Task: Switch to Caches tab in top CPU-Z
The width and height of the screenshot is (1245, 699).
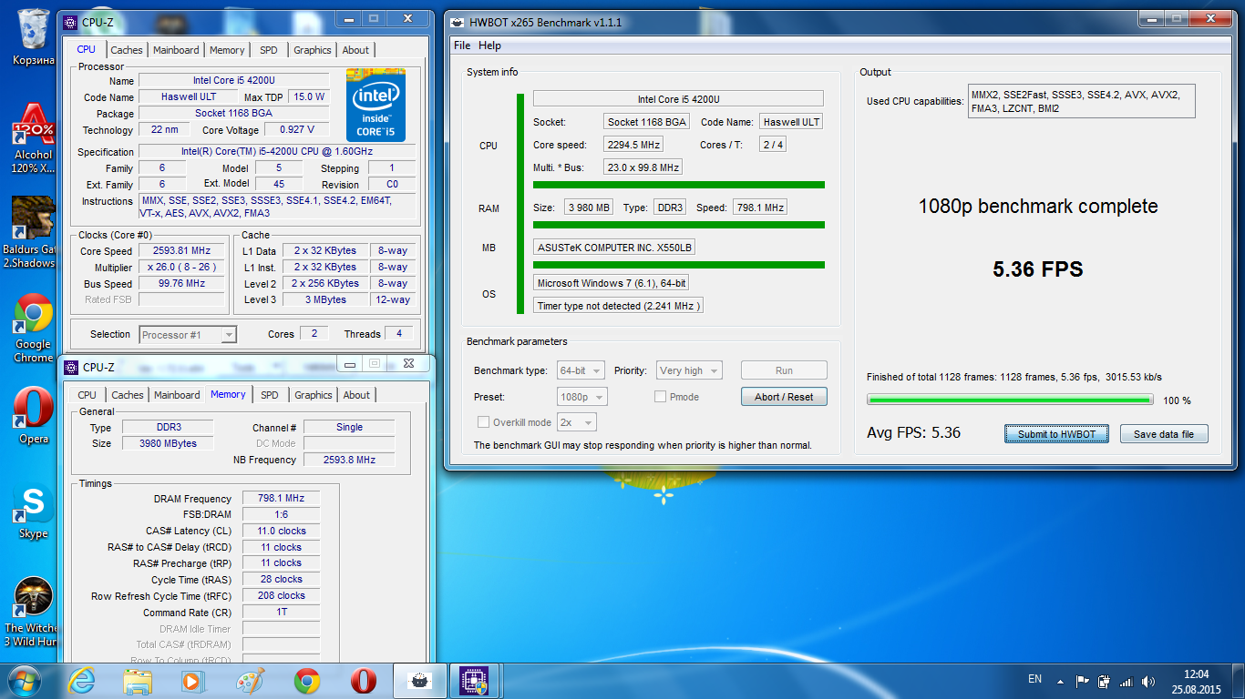Action: click(x=127, y=50)
